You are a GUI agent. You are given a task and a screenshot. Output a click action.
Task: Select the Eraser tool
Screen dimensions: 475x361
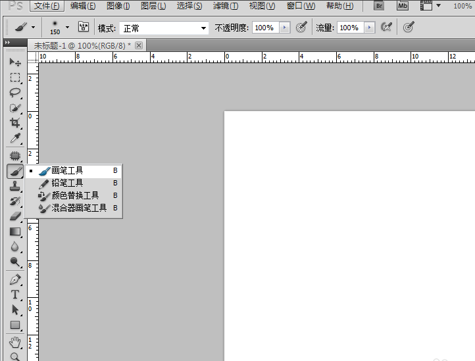pos(15,216)
